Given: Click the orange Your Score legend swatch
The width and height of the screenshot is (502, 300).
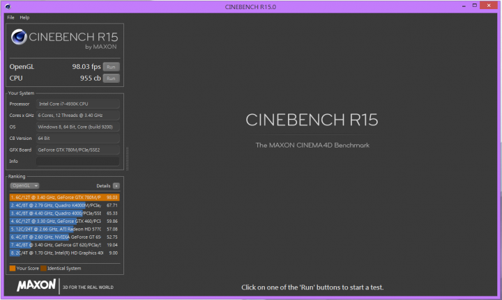Looking at the screenshot, I should click(x=13, y=269).
